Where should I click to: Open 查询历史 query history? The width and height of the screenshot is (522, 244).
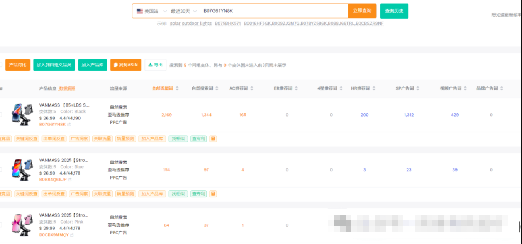tap(394, 11)
